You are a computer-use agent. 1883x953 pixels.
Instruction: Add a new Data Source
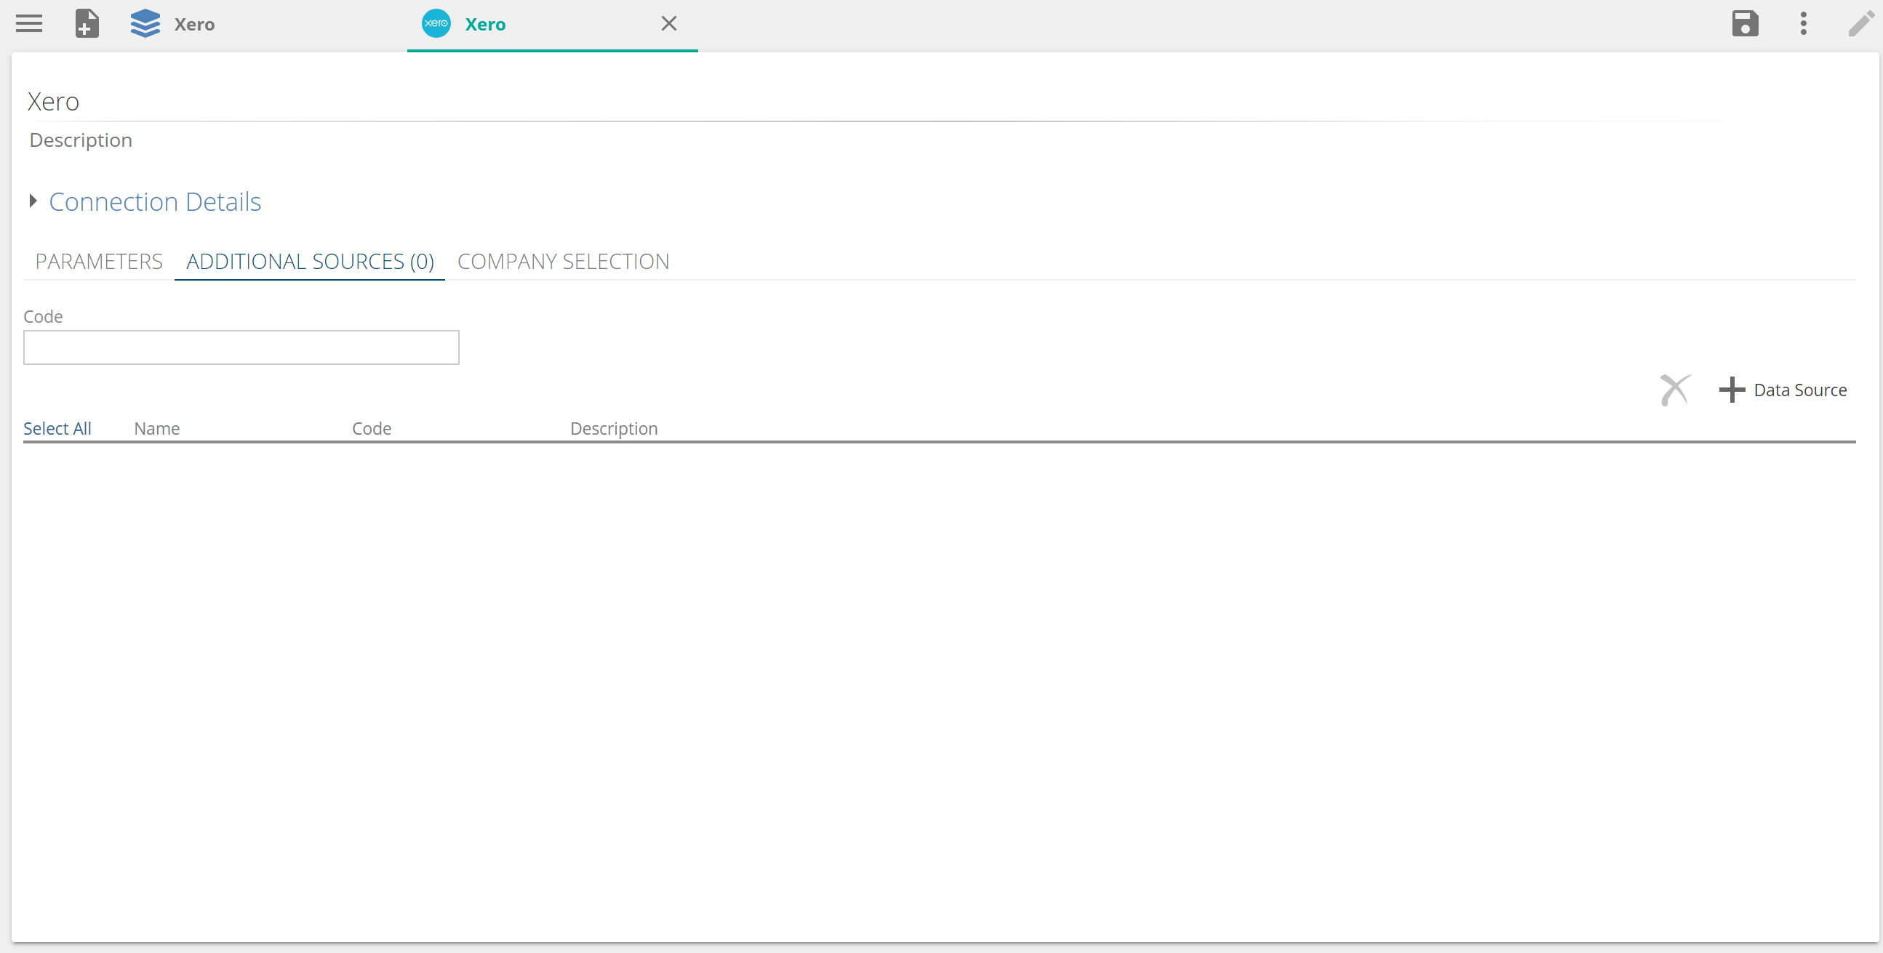pos(1782,390)
